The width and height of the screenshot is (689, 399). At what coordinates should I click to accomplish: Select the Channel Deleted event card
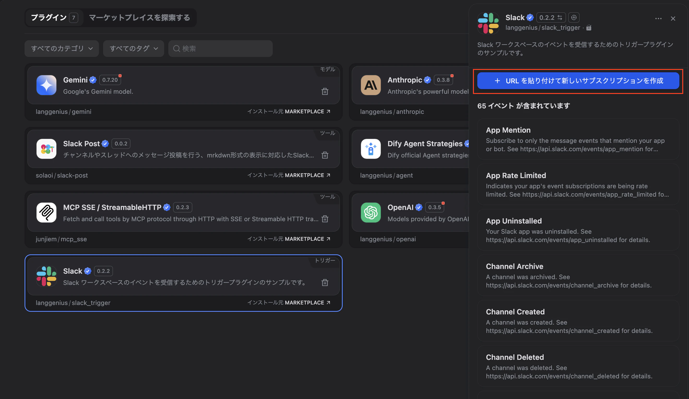pos(578,366)
